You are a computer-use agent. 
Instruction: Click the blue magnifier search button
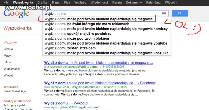click(x=180, y=13)
